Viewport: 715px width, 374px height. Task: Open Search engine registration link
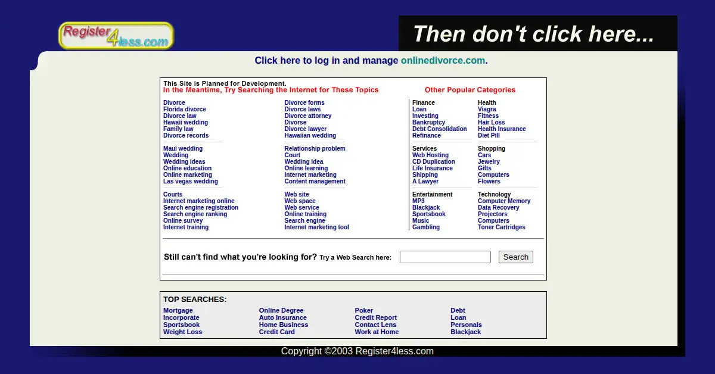click(201, 208)
